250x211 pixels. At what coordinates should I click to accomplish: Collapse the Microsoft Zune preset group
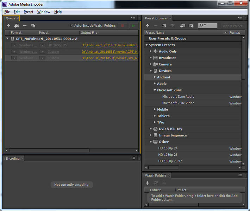coord(155,90)
